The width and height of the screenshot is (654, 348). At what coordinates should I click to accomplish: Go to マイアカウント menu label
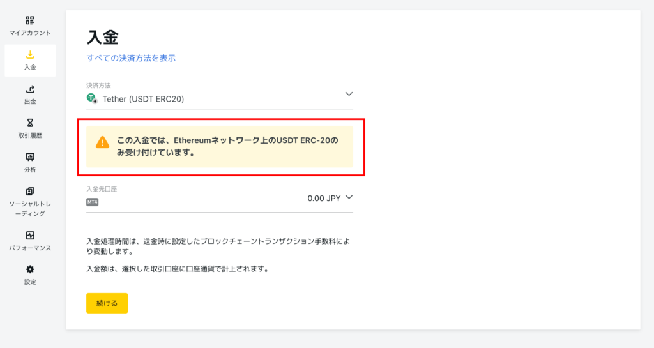30,33
